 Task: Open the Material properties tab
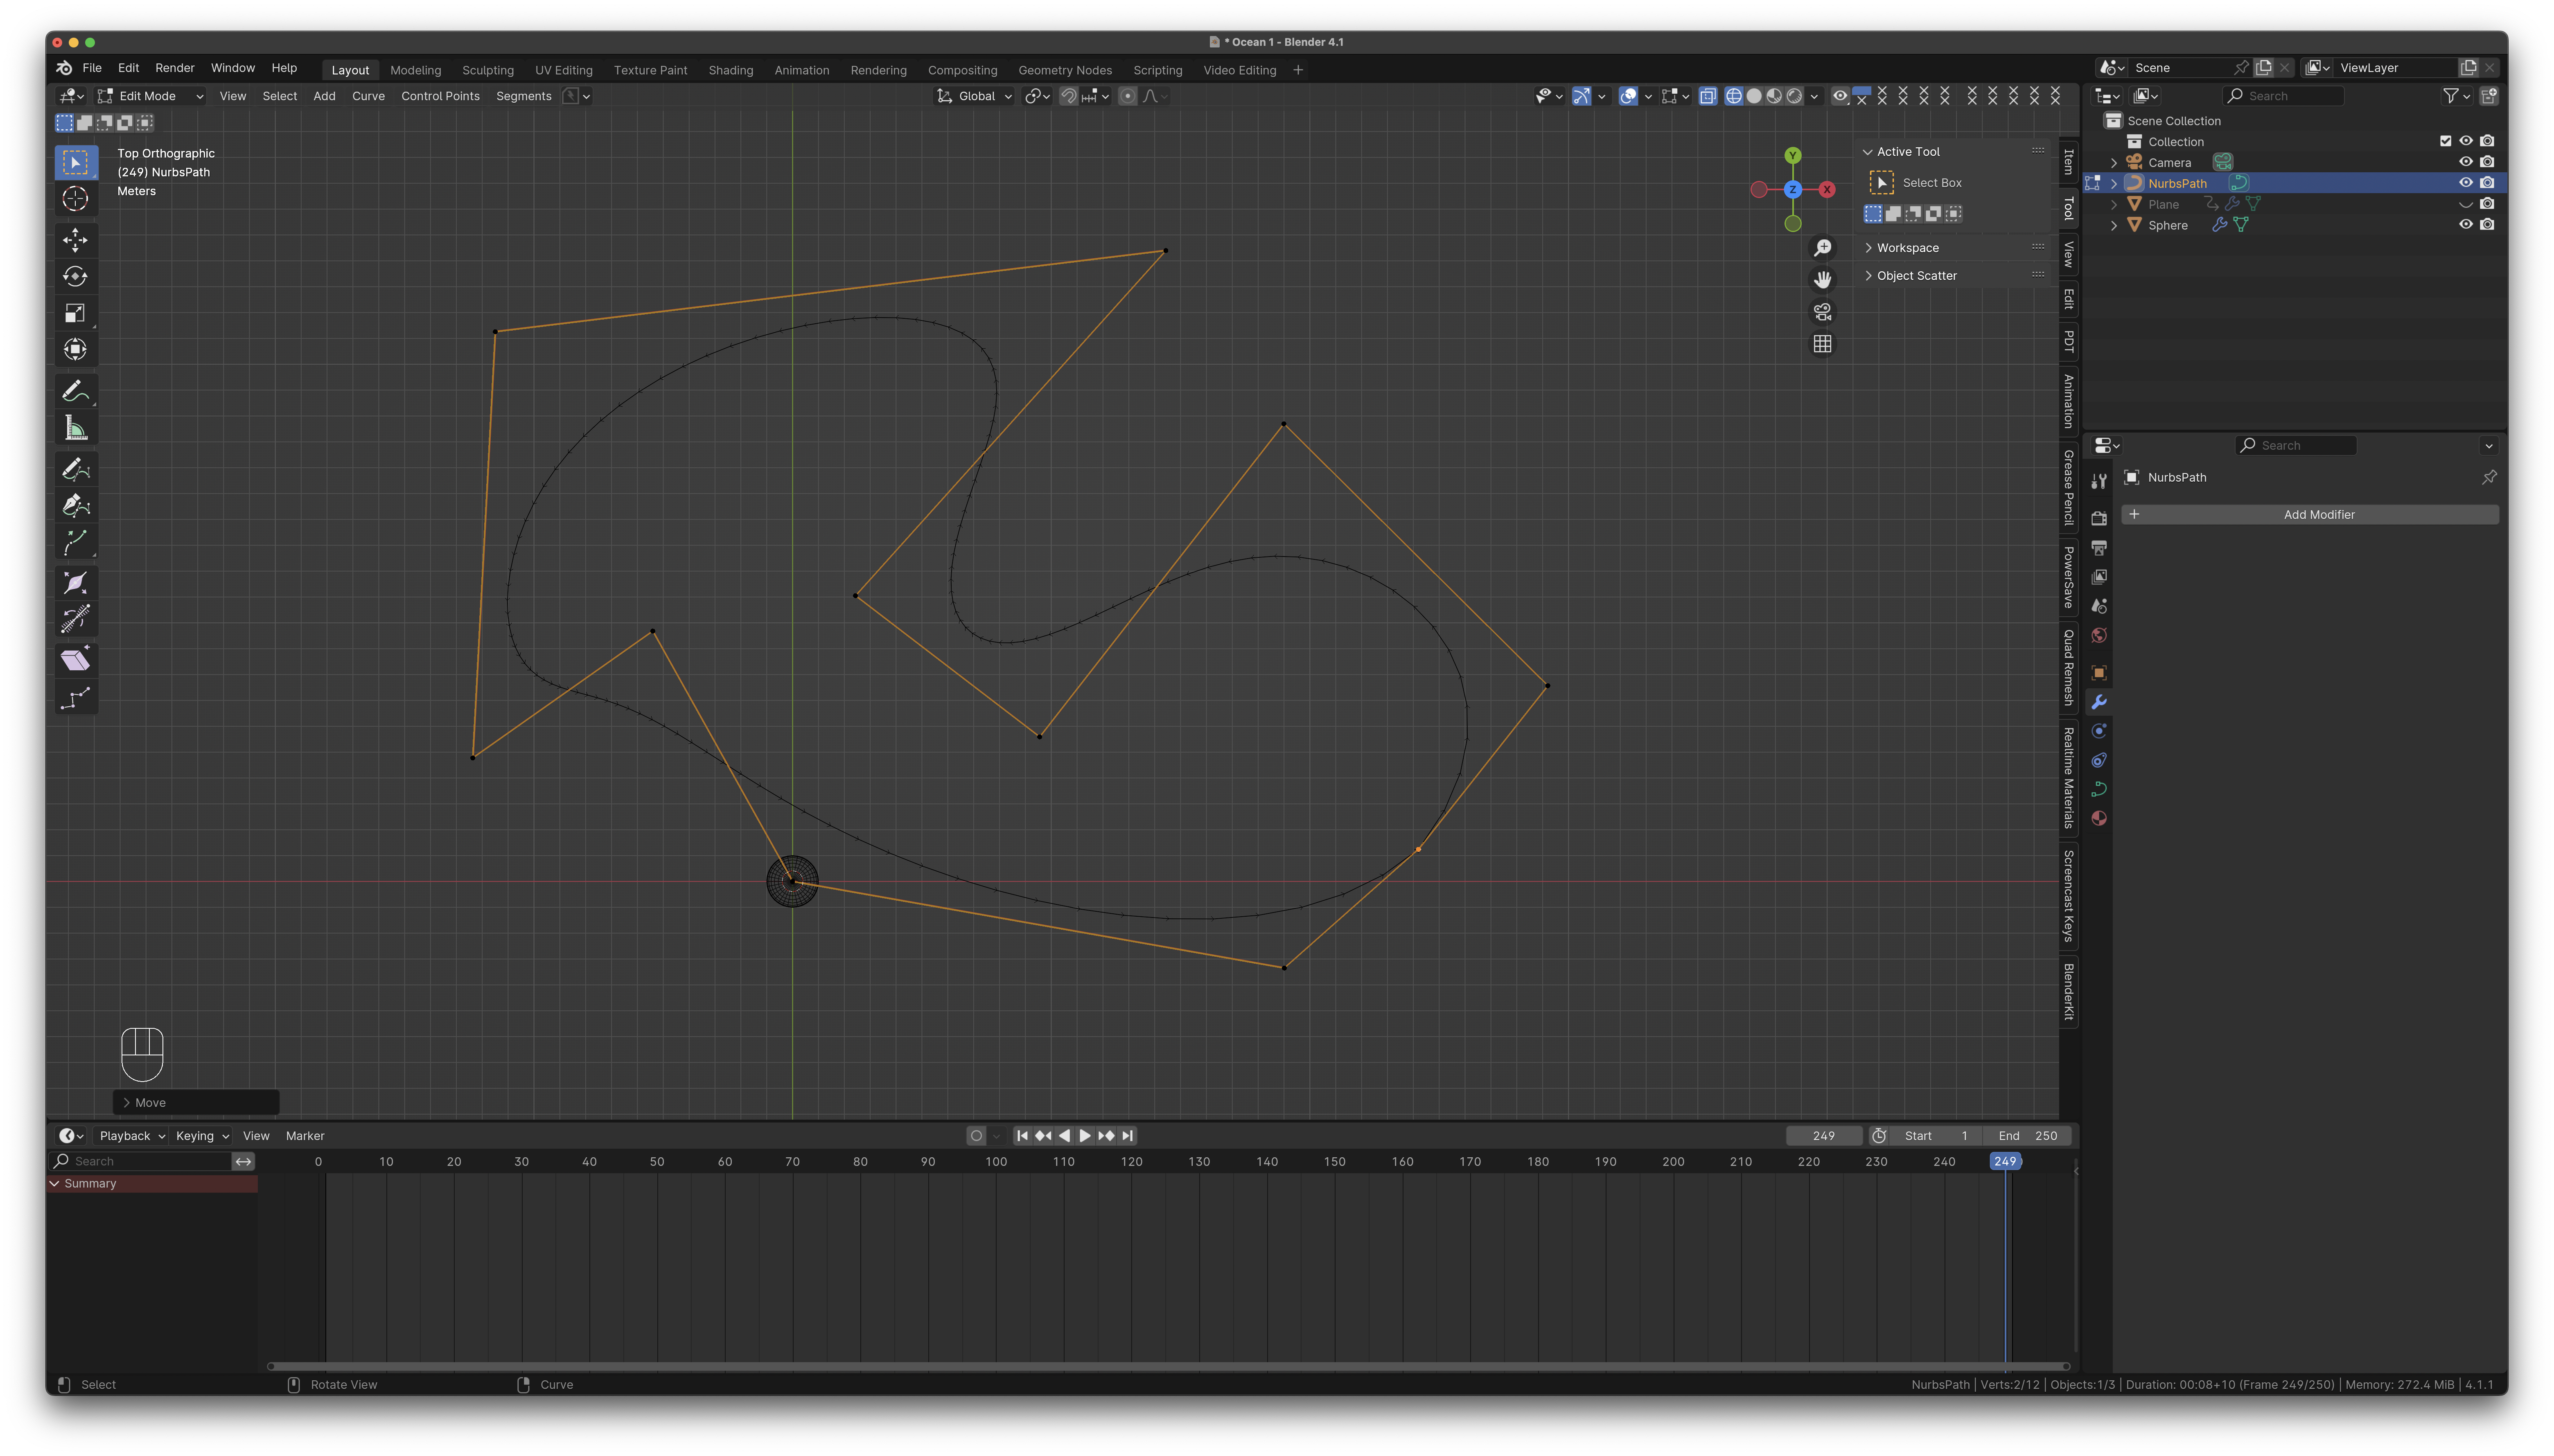(x=2099, y=818)
